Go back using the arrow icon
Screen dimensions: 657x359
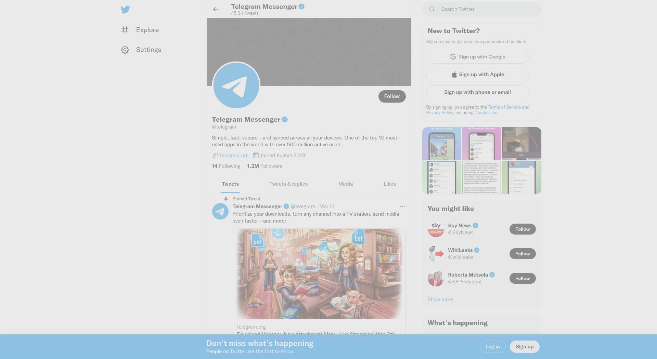point(216,9)
